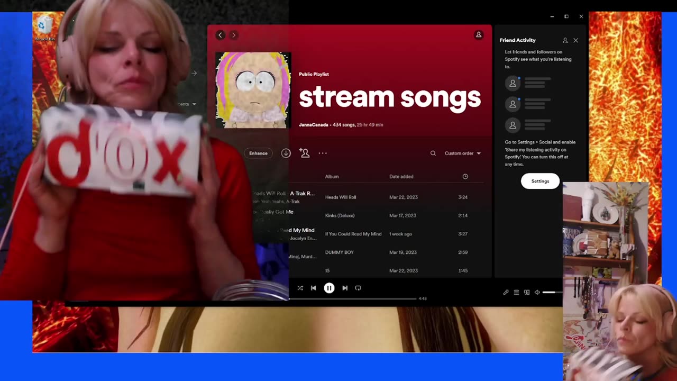Open the album titled 15
677x381 pixels.
327,271
